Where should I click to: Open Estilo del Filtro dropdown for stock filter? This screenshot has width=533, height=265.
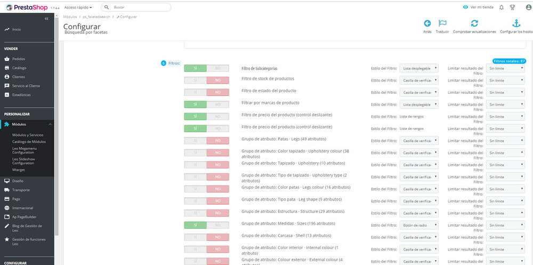tap(419, 81)
